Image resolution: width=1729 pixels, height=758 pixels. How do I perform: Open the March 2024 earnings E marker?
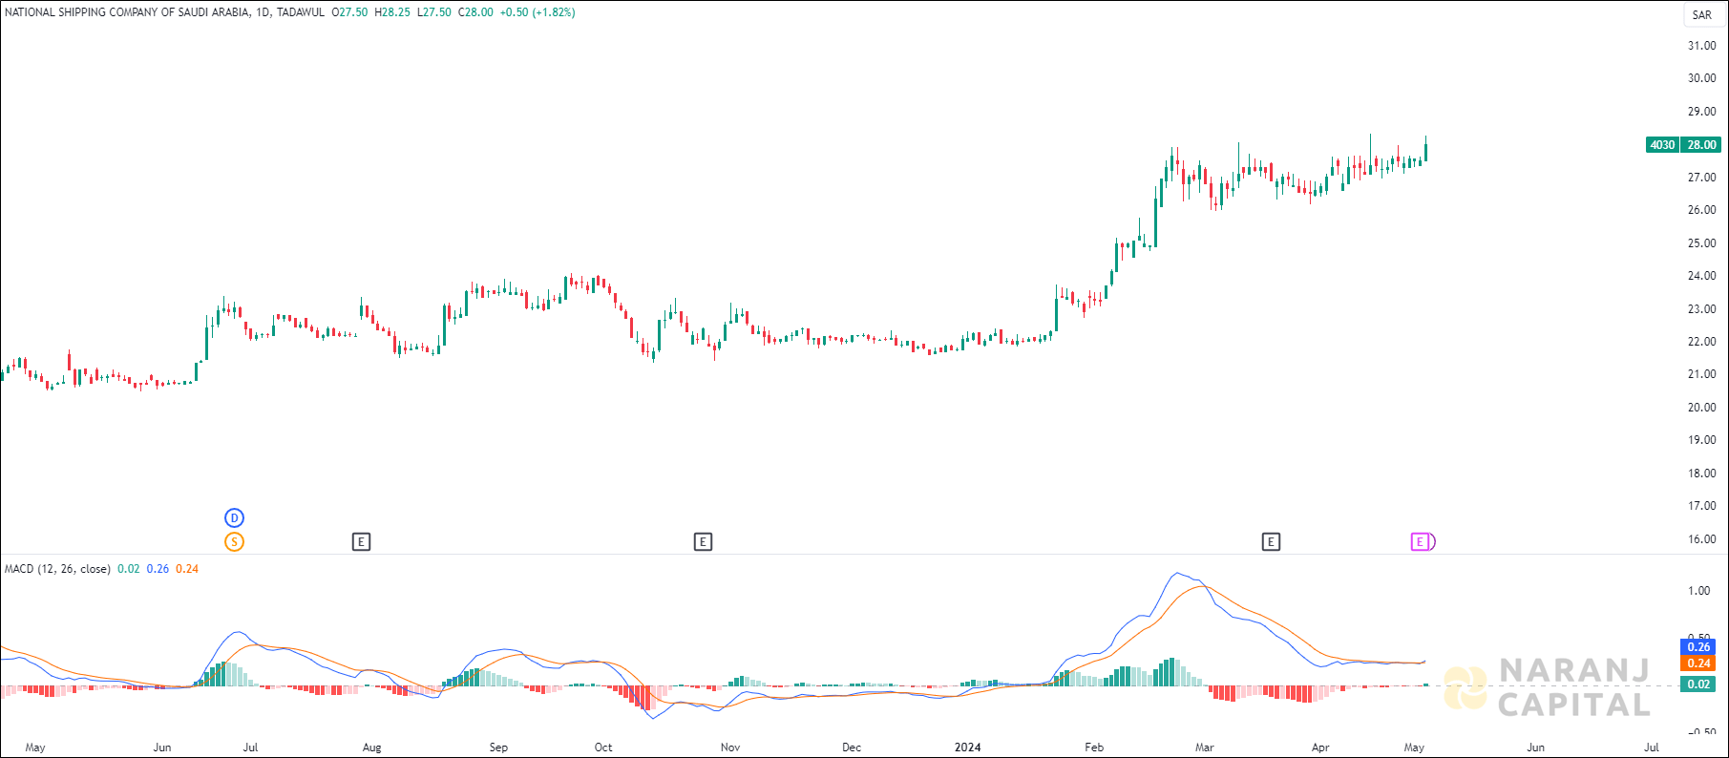click(x=1271, y=542)
